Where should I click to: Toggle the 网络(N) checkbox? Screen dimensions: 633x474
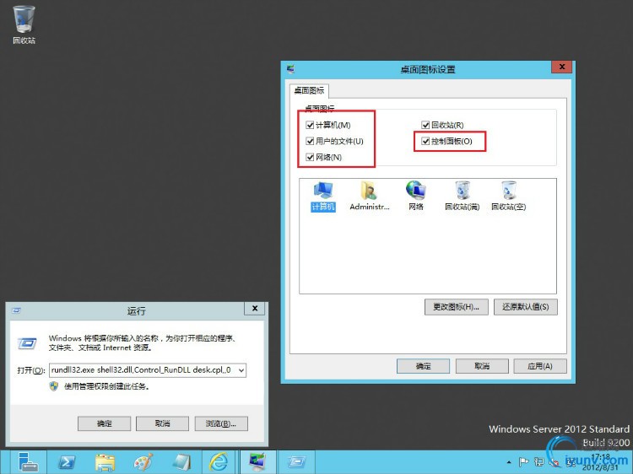click(310, 158)
